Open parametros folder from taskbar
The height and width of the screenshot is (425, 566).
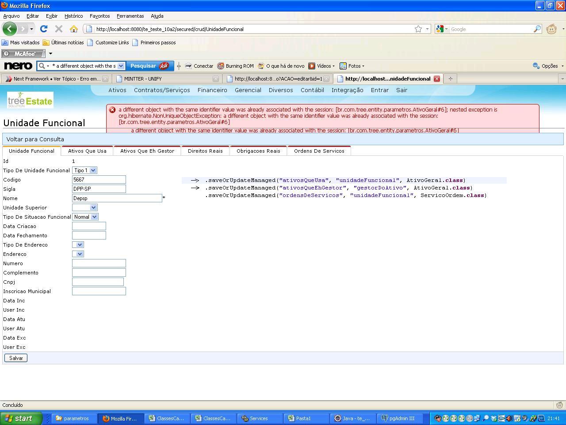click(x=73, y=418)
